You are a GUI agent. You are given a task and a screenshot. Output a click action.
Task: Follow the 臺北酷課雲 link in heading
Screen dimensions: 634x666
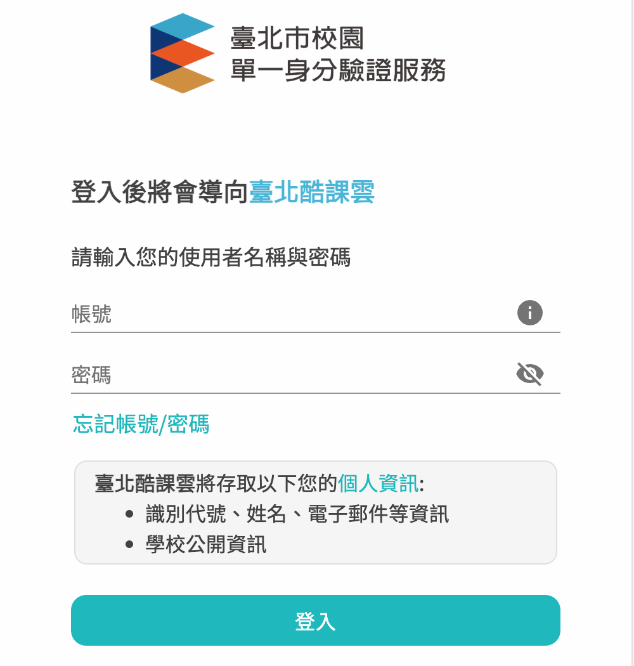tap(312, 192)
